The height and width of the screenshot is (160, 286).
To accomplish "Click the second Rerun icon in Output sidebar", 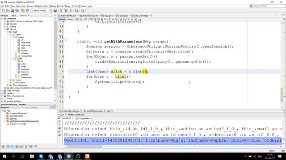I will [x=59, y=121].
